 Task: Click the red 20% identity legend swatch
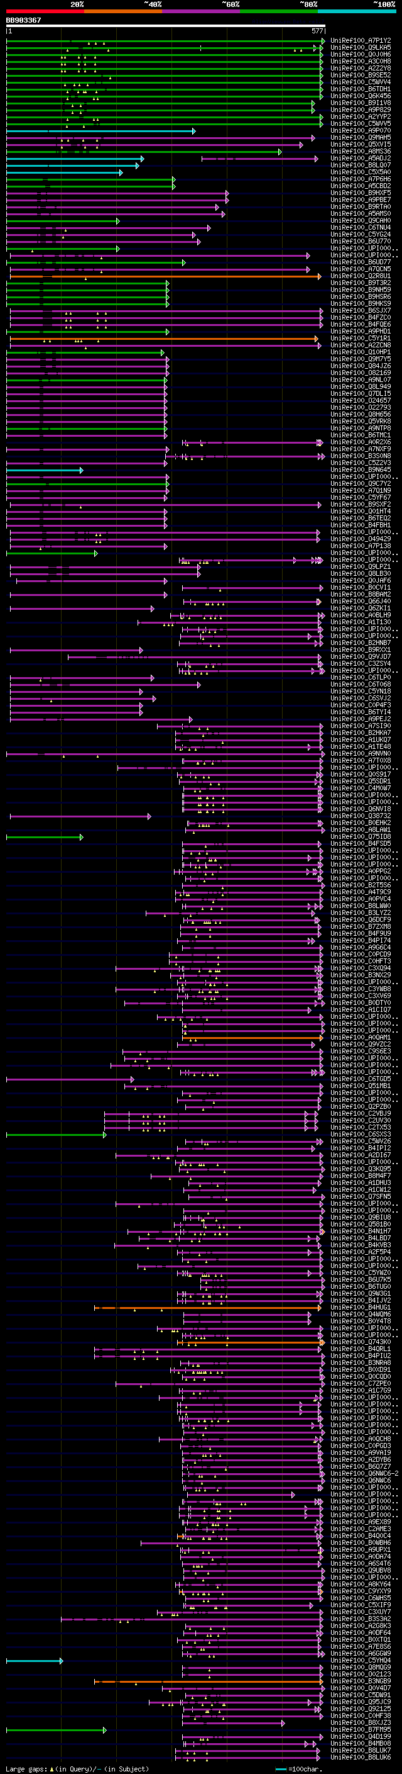pos(45,11)
